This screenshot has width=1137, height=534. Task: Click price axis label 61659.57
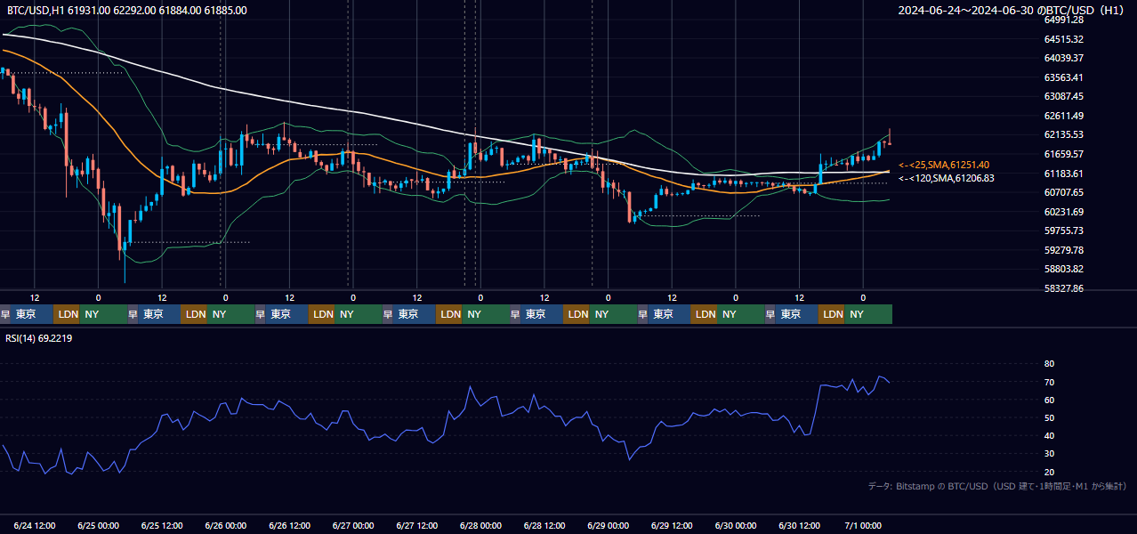pos(1063,154)
